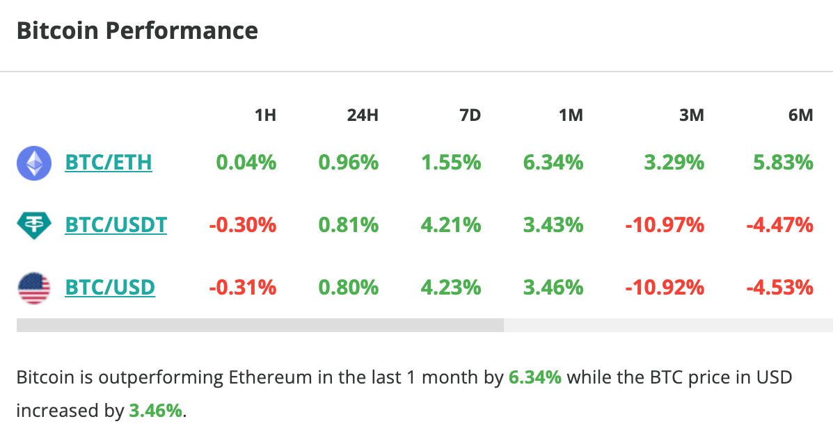Viewport: 833px width, 444px height.
Task: Click the empty scrollbar track right of the thumb
Action: point(668,325)
